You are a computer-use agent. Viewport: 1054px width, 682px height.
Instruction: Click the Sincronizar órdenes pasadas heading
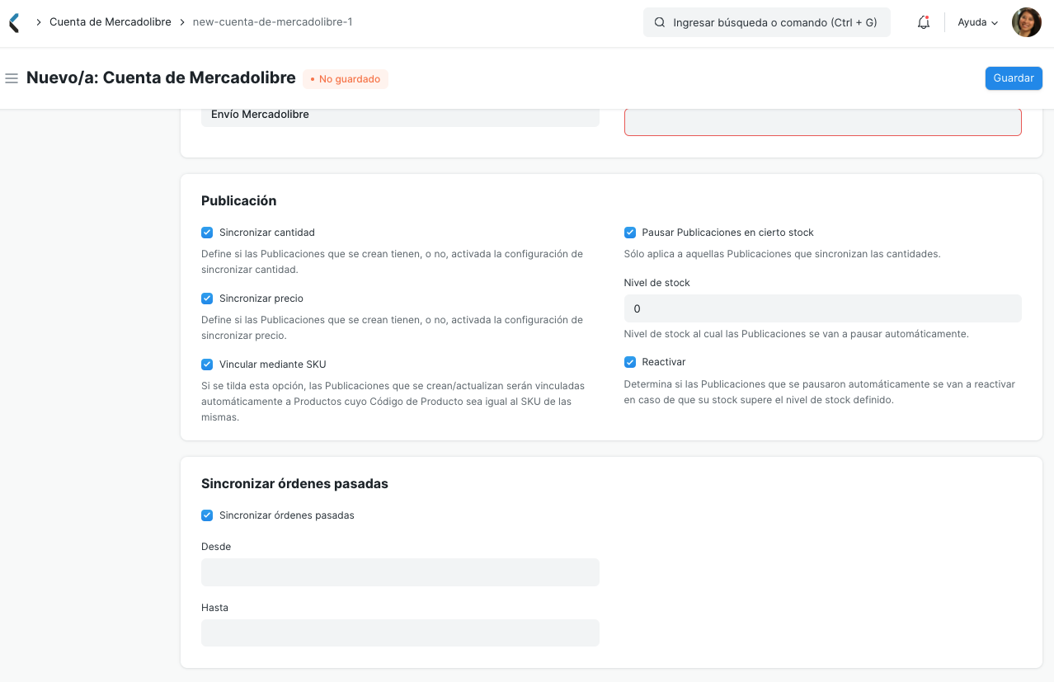coord(294,483)
